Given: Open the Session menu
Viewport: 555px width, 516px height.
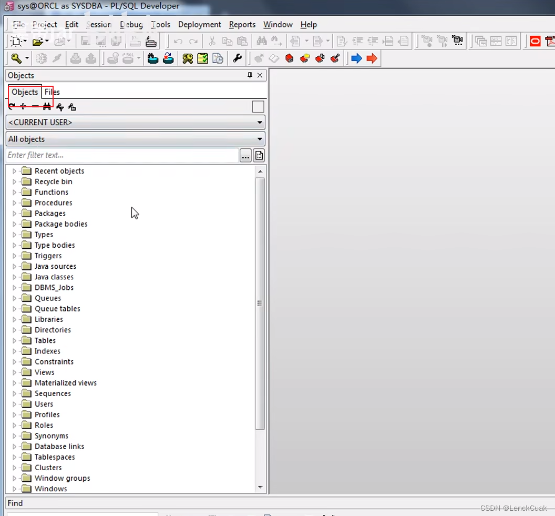Looking at the screenshot, I should click(x=99, y=24).
